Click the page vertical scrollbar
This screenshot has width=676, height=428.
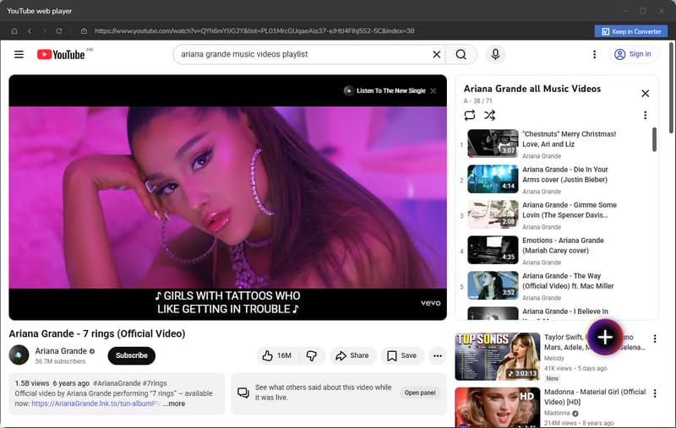671,88
